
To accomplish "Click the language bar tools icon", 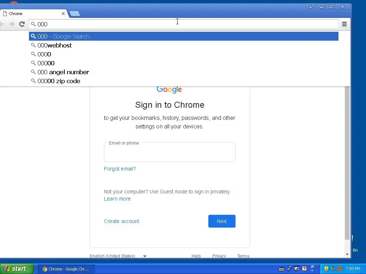I will tap(297, 269).
